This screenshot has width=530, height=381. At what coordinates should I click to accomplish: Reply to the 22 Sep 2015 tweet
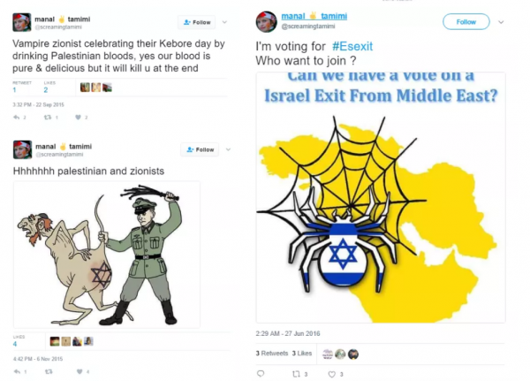[16, 118]
